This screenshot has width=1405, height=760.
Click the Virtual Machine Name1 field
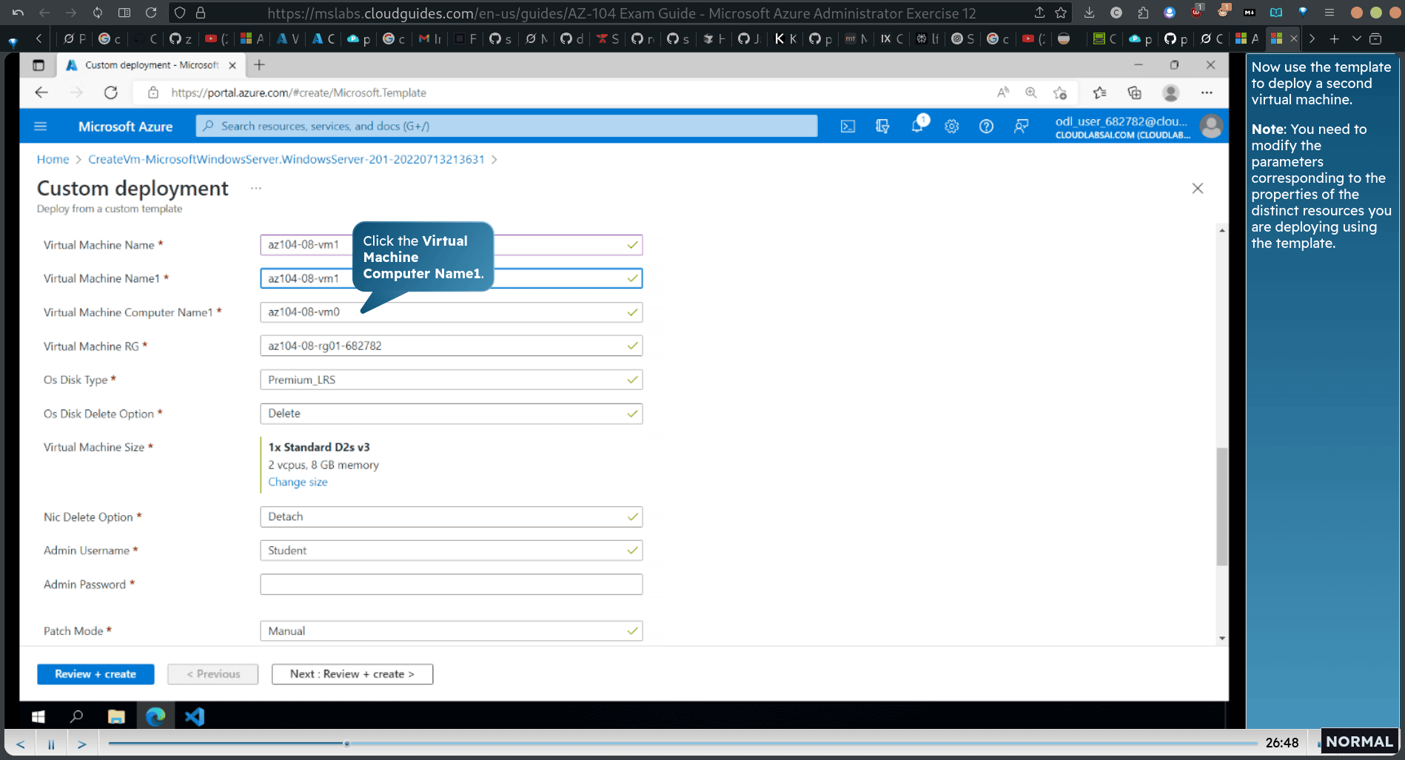click(452, 278)
